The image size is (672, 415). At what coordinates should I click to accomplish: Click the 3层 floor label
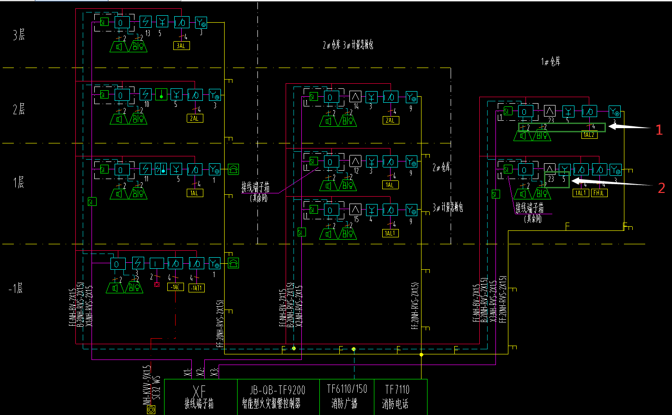pos(19,35)
